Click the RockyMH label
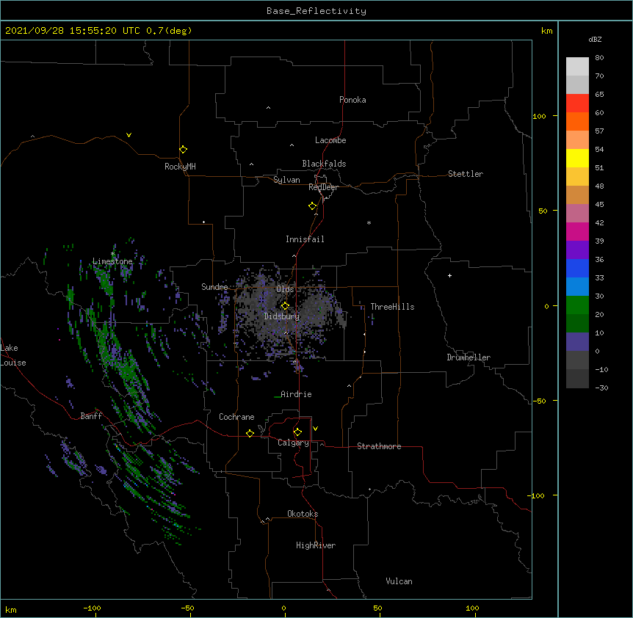Image resolution: width=633 pixels, height=618 pixels. (180, 167)
